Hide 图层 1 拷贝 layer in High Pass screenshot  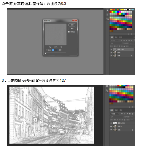(111, 49)
